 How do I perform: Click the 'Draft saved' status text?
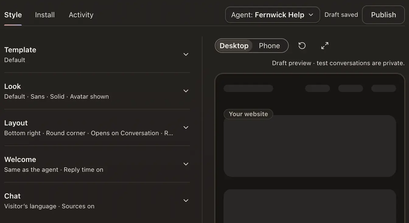pyautogui.click(x=341, y=15)
